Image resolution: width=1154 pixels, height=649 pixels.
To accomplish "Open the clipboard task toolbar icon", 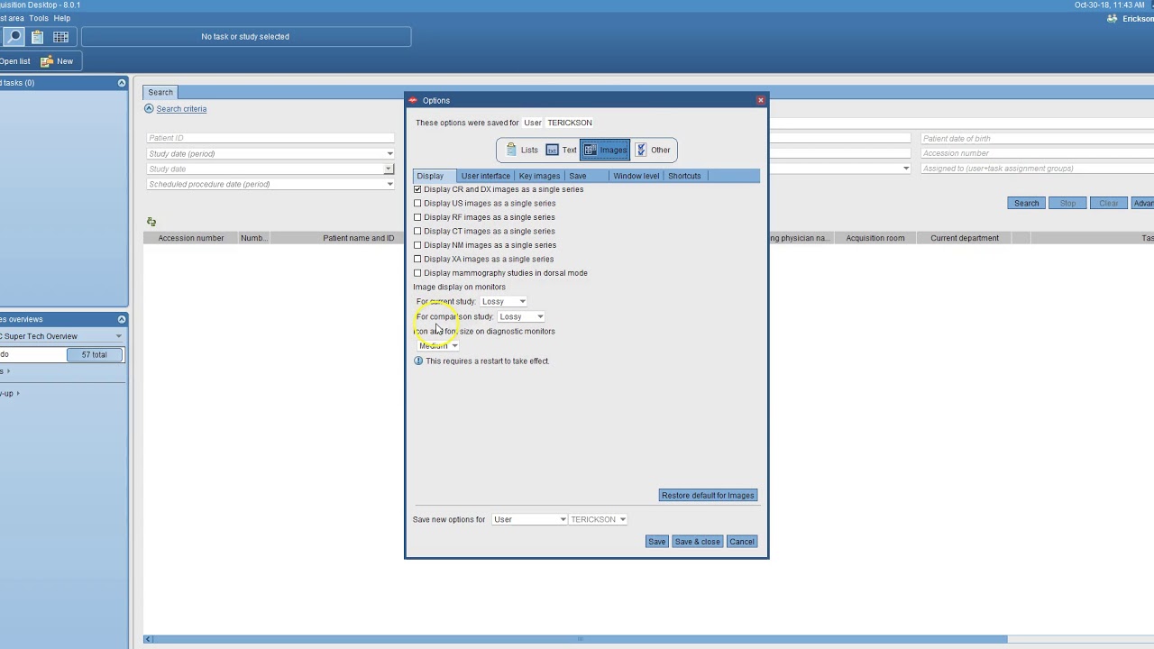I will [37, 37].
